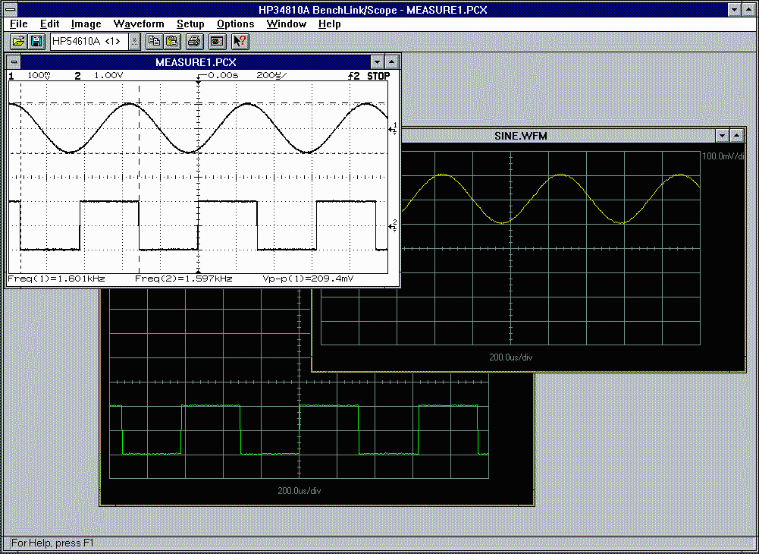The image size is (759, 554).
Task: Expand the HP54610A instrument dropdown
Action: pos(134,41)
